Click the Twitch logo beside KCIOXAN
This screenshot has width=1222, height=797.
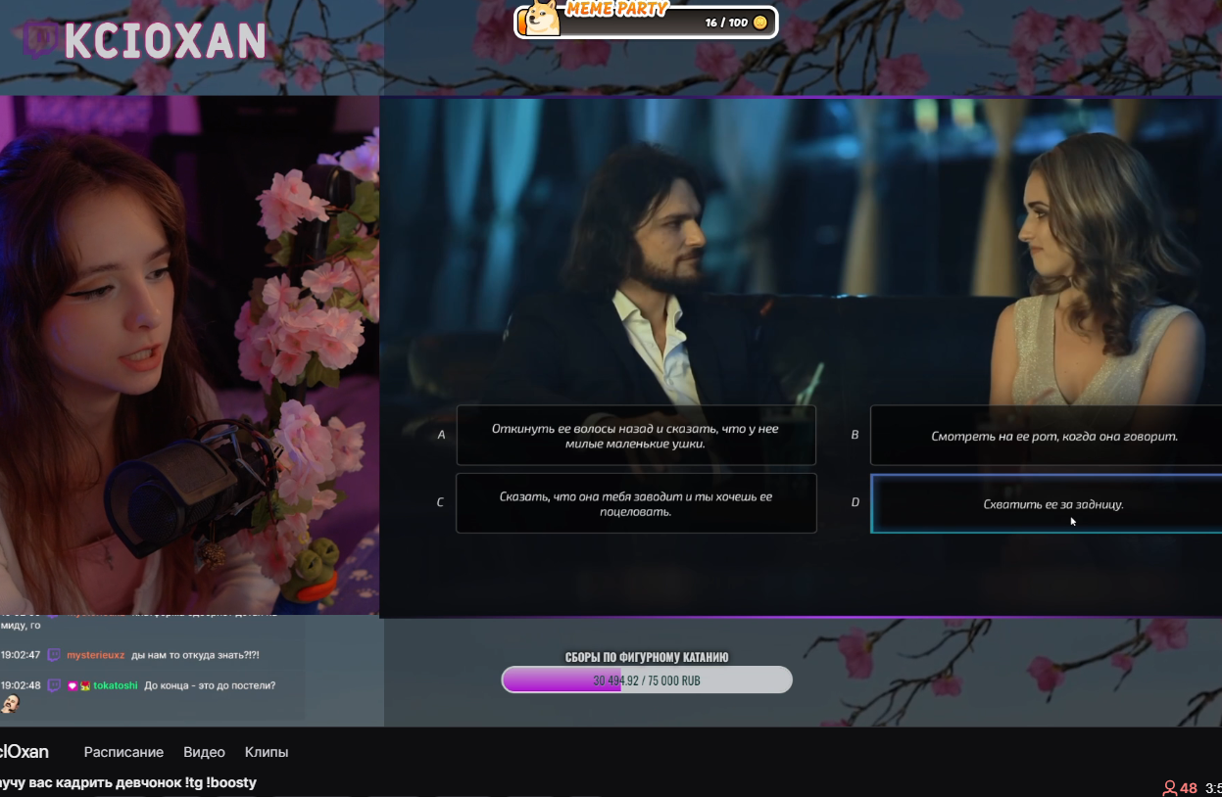[x=38, y=40]
